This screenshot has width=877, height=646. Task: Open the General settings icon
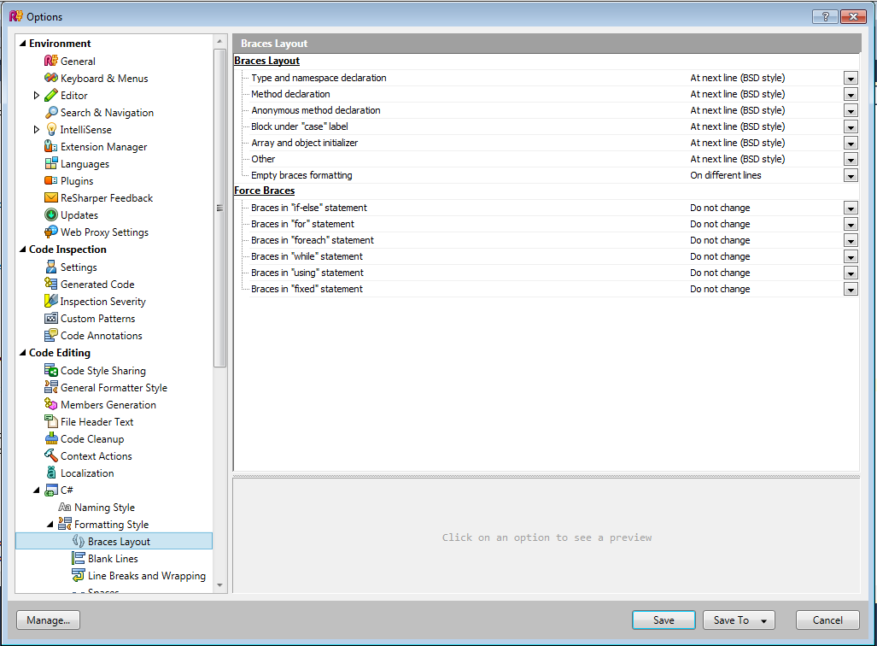point(51,61)
